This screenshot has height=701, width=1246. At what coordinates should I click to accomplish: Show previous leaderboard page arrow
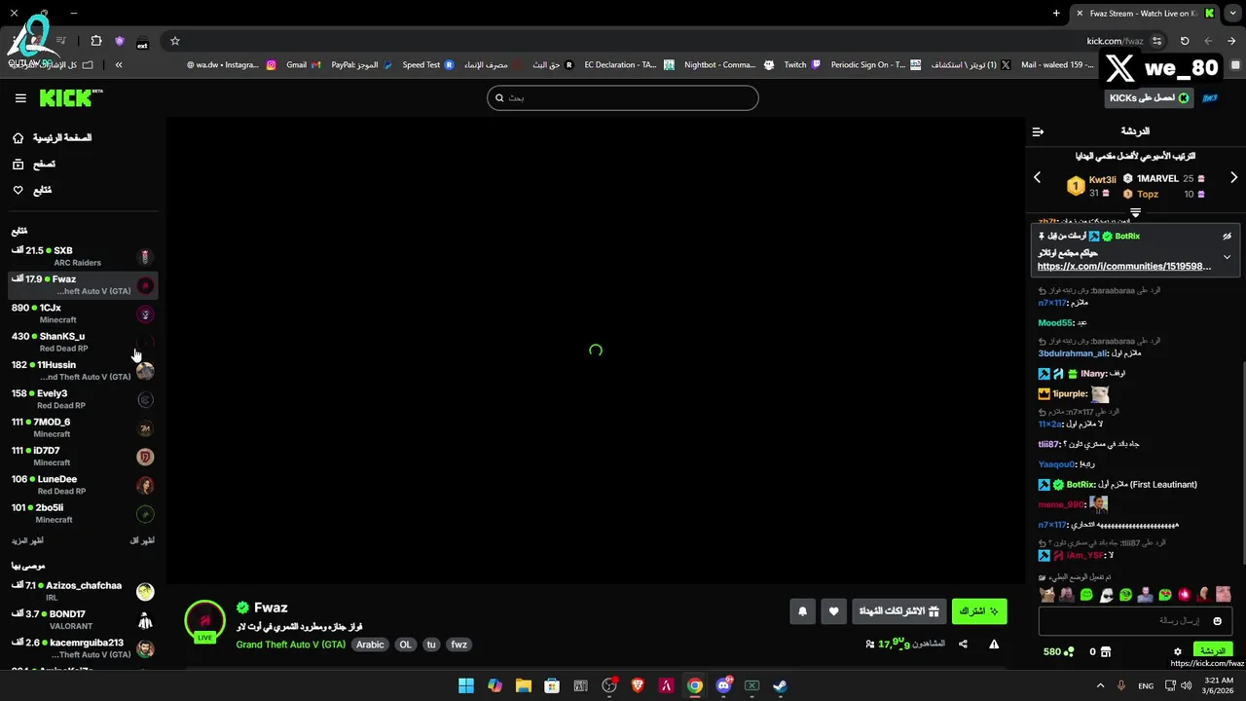pos(1037,177)
